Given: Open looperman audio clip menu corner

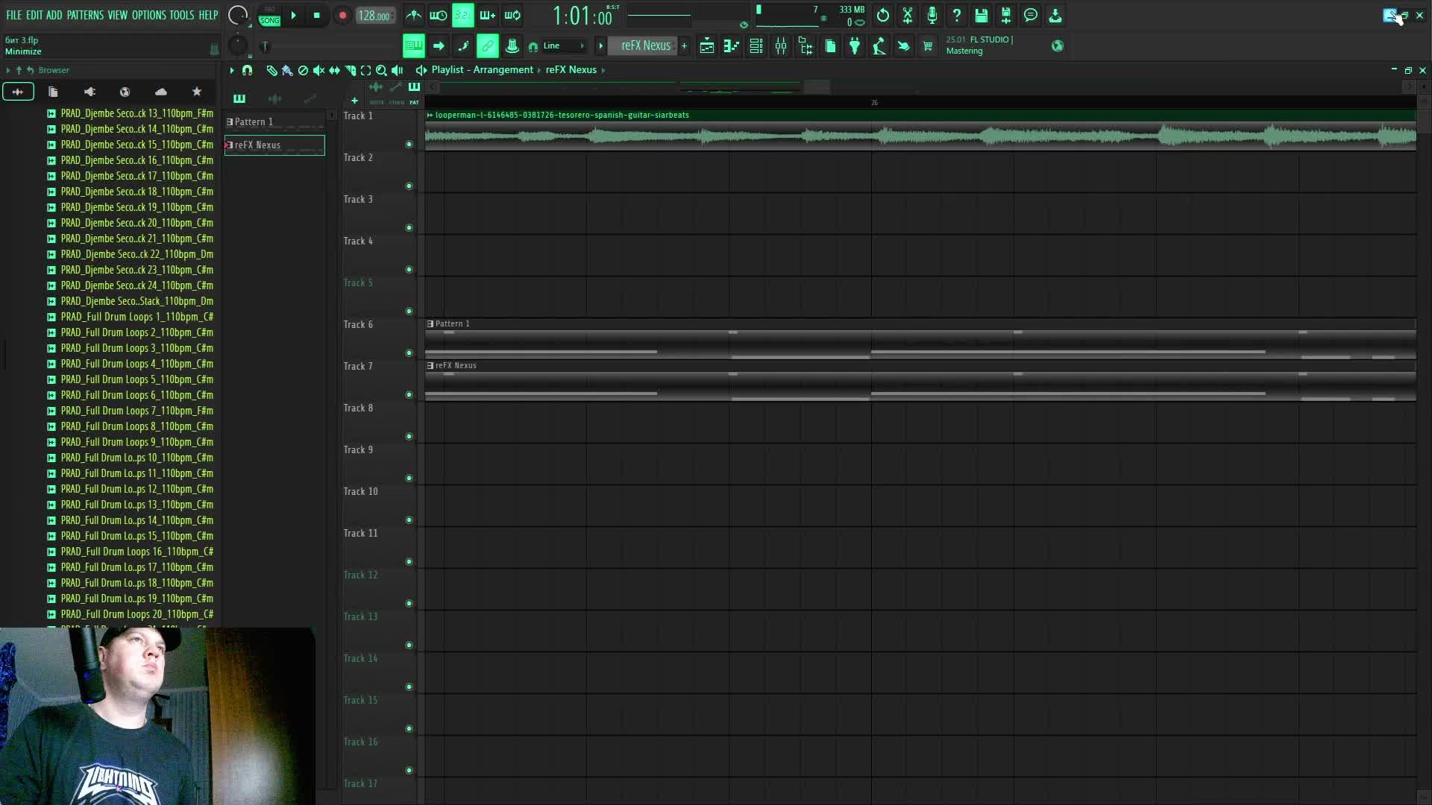Looking at the screenshot, I should click(x=430, y=115).
